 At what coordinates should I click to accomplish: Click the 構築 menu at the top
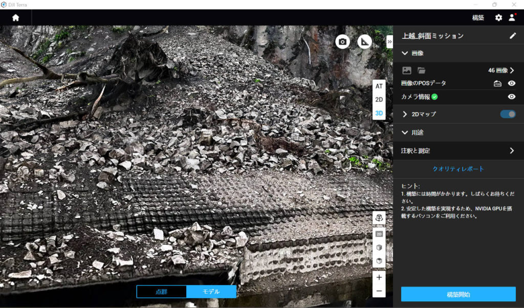[x=478, y=17]
